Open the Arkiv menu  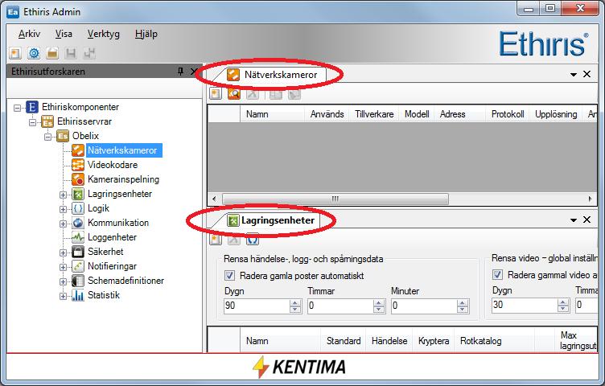(29, 34)
